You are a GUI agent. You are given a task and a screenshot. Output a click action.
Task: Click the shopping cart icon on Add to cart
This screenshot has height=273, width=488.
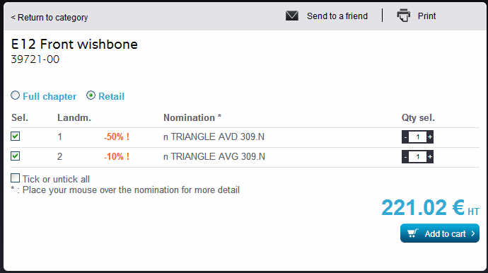413,233
